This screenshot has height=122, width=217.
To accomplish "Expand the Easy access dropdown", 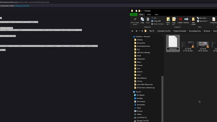I will pyautogui.click(x=202, y=21).
